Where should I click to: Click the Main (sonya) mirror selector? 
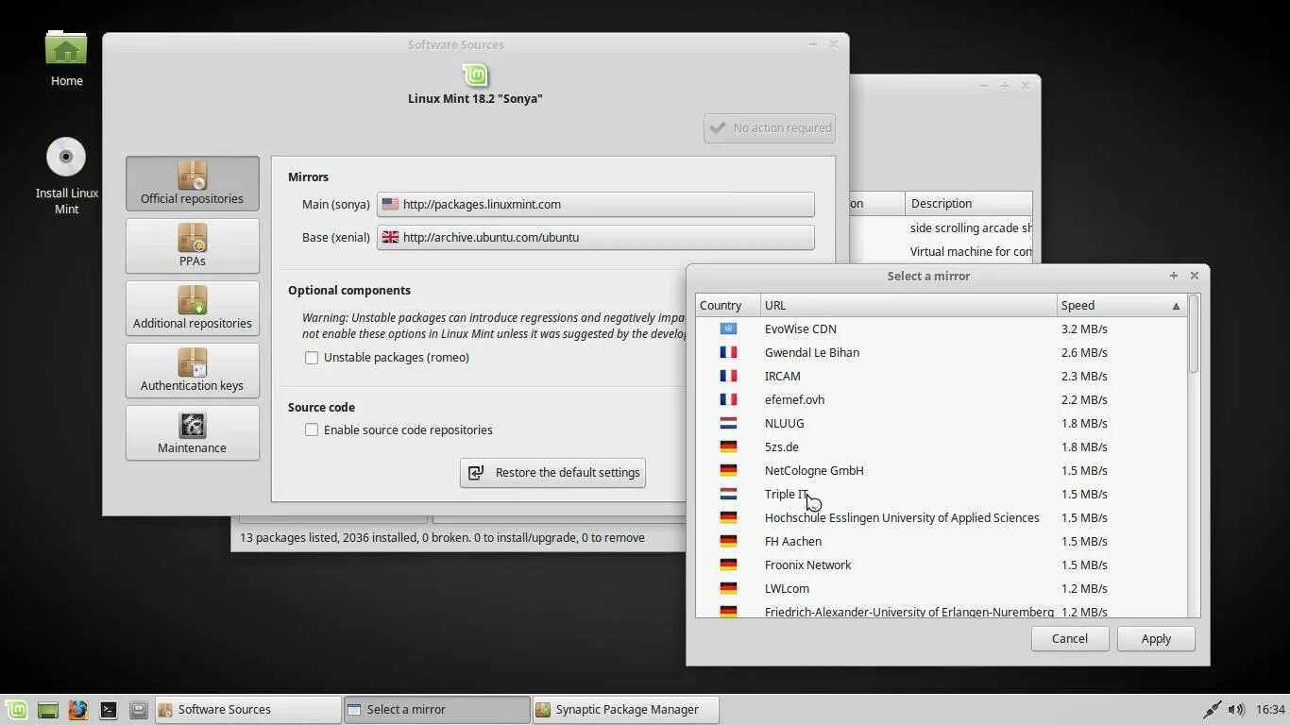(x=595, y=204)
